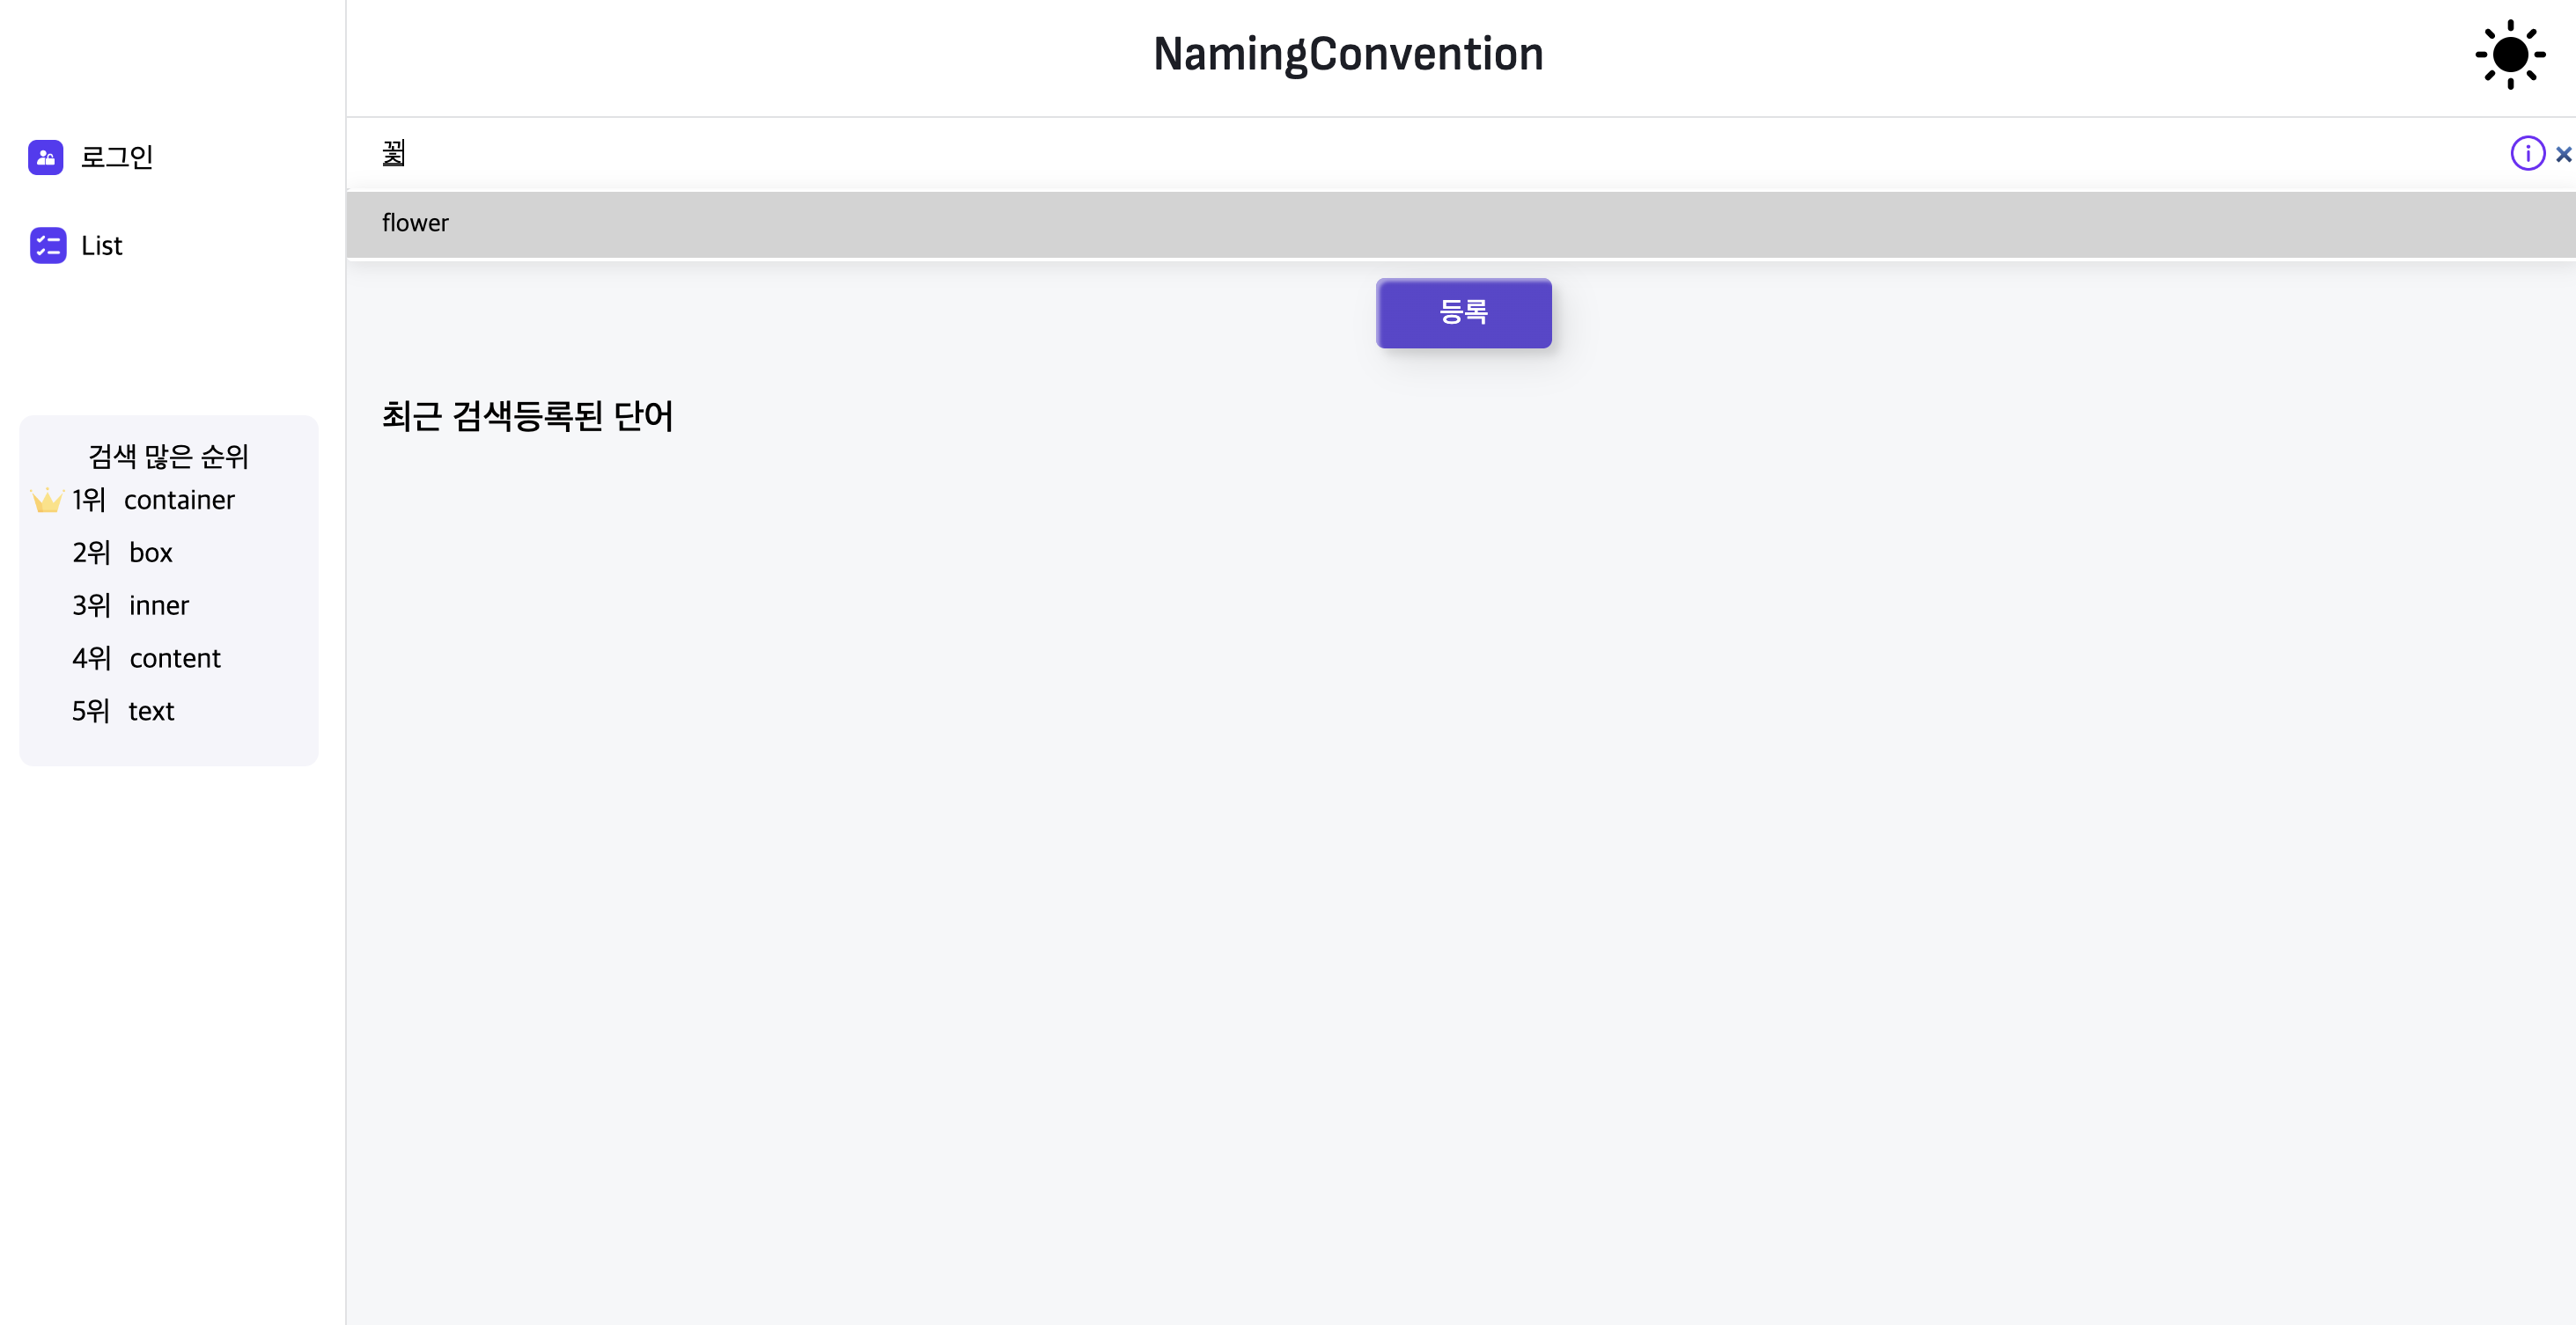Select container from the search ranking list

[179, 501]
